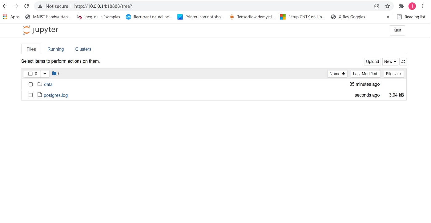Open the New dropdown
The image size is (431, 223).
[390, 62]
